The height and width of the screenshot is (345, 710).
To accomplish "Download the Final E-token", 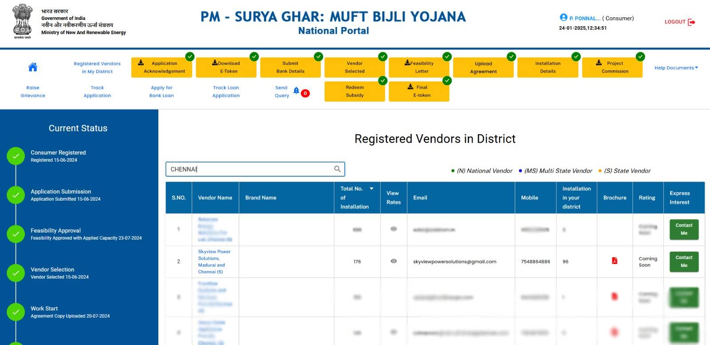I will 419,91.
